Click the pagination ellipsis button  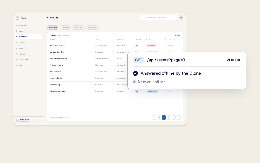pos(174,117)
